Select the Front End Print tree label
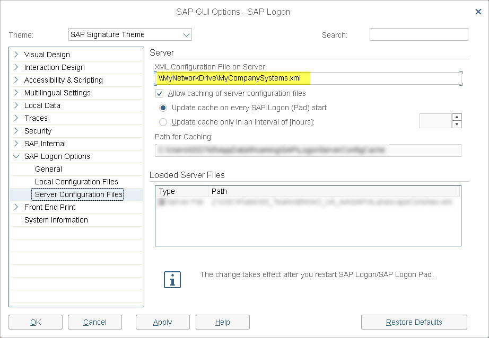Viewport: 489px width, 338px height. point(50,207)
